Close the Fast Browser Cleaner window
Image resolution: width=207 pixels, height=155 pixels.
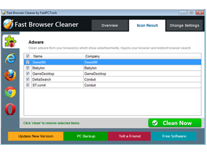200,13
